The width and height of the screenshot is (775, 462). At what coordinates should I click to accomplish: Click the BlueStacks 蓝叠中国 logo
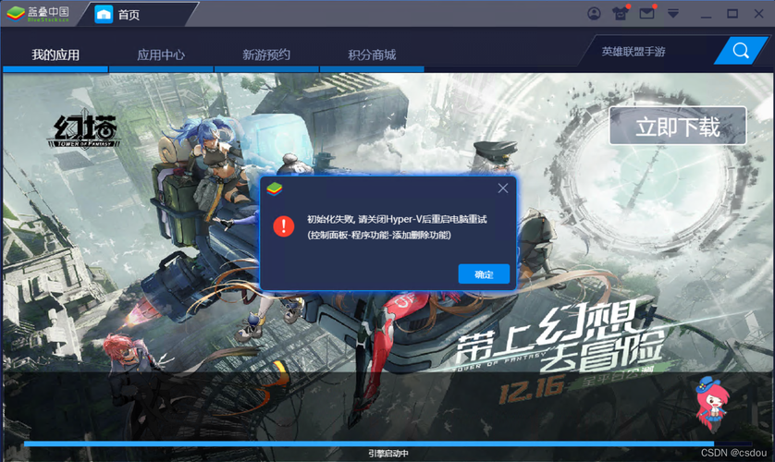point(38,14)
